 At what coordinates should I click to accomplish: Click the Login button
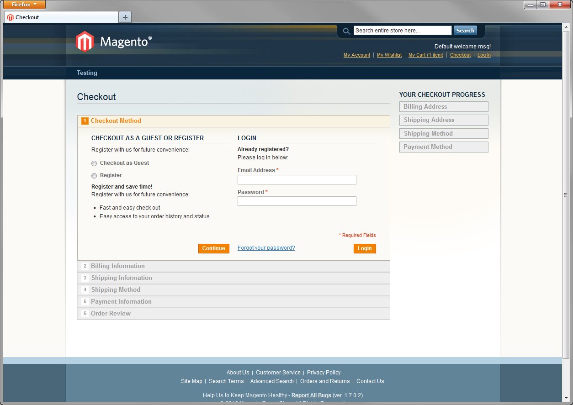[x=365, y=248]
